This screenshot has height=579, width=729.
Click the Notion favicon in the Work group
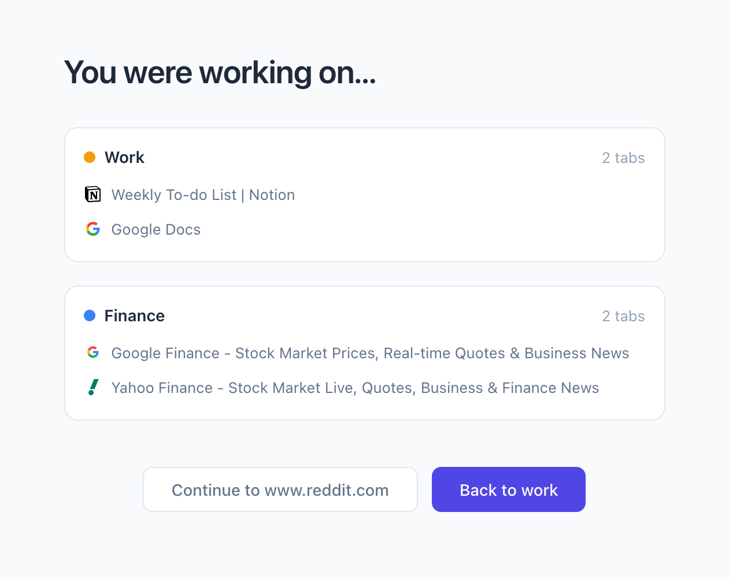92,194
